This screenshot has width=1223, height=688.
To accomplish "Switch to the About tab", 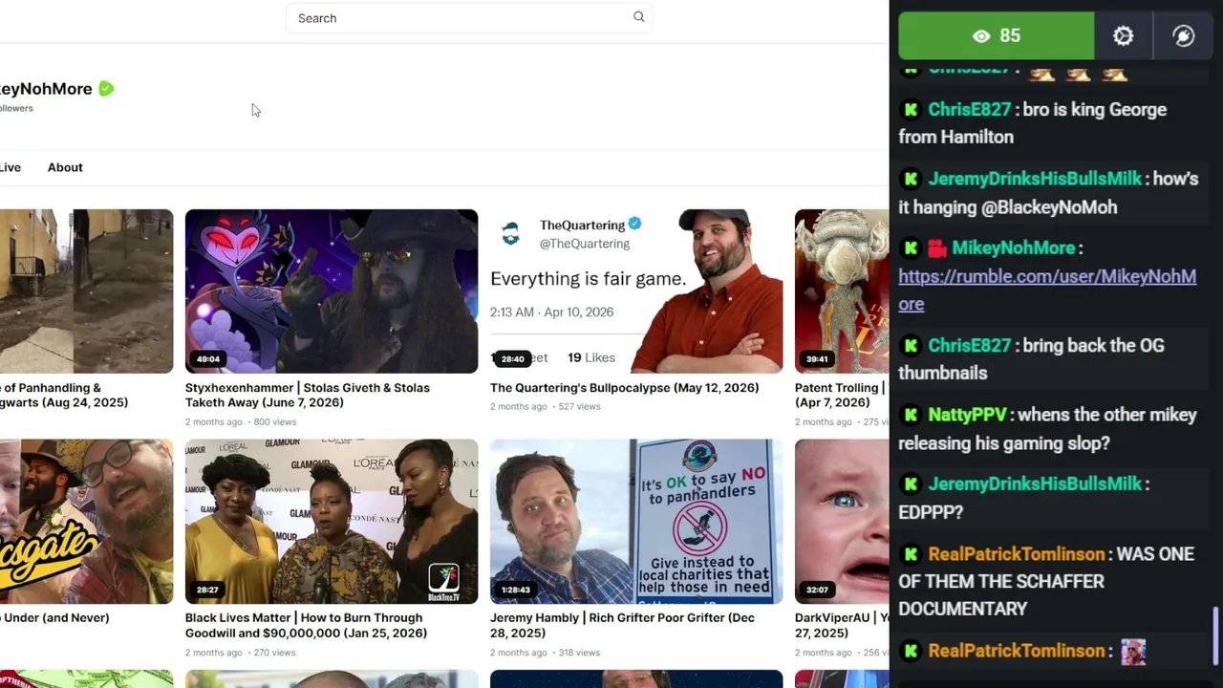I will 65,167.
